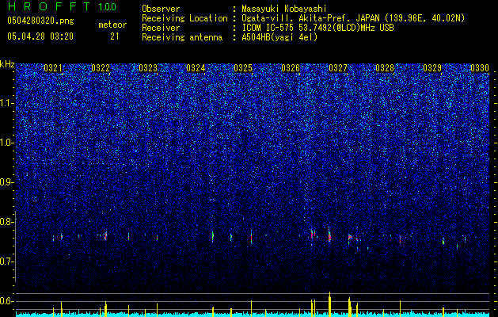Image resolution: width=498 pixels, height=317 pixels.
Task: Click the 0.9 kHz axis label
Action: point(7,182)
